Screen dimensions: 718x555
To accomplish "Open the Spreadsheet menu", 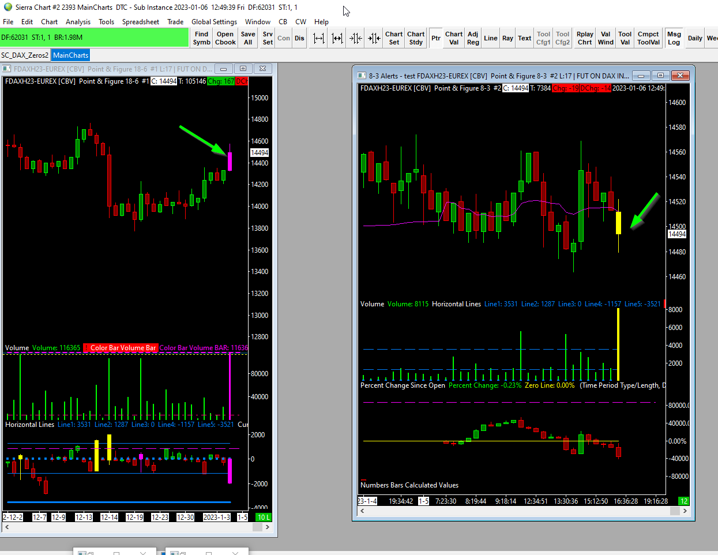I will tap(141, 22).
